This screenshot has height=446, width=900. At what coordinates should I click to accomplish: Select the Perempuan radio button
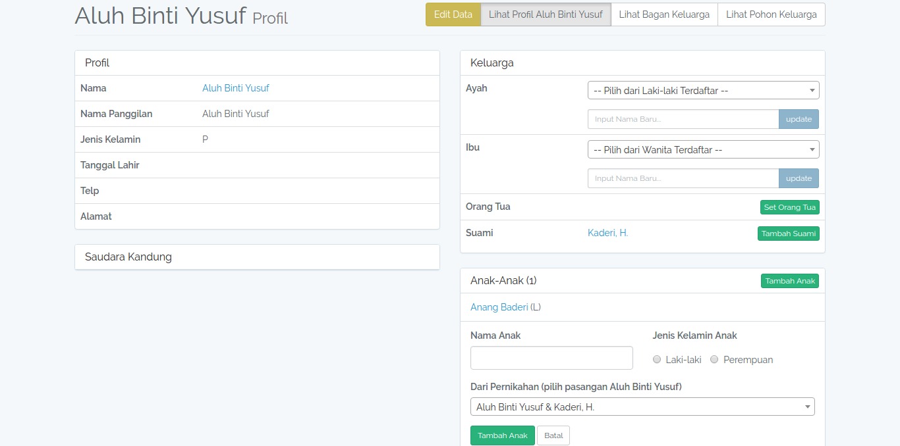tap(714, 359)
